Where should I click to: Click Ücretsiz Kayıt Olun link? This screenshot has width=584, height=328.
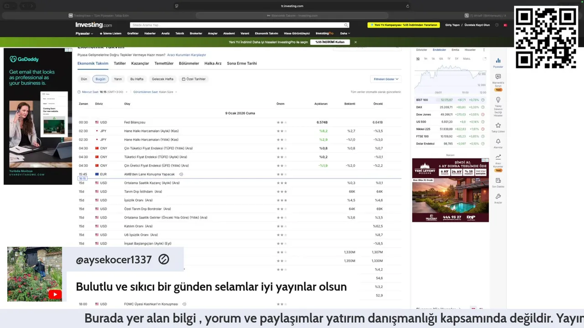[477, 25]
